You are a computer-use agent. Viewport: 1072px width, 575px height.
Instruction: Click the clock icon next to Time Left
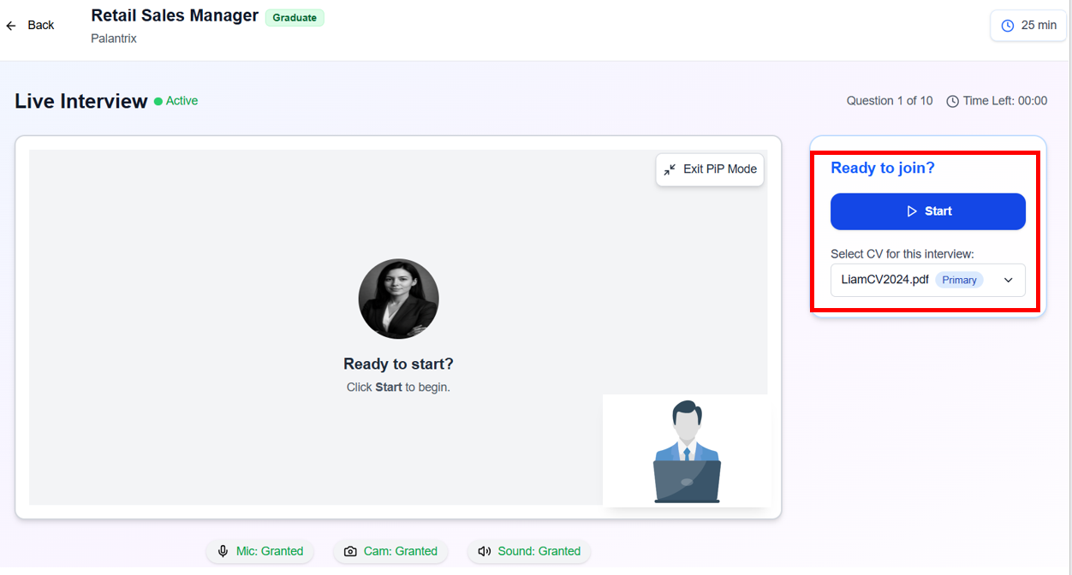tap(952, 101)
